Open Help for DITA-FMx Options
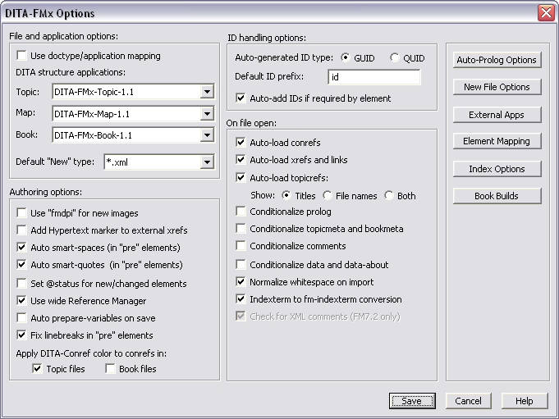The height and width of the screenshot is (419, 559). coord(525,401)
